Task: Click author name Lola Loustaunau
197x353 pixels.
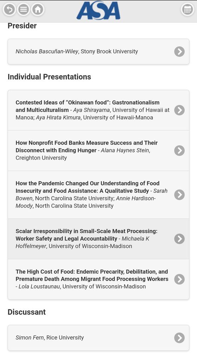Action: pyautogui.click(x=40, y=287)
